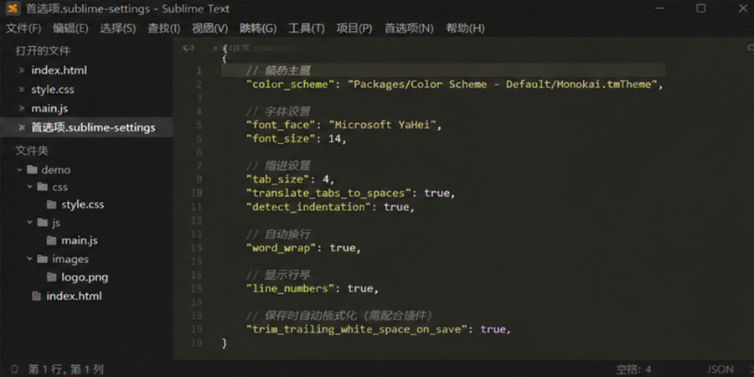
Task: Open the 帮助(H) menu
Action: pos(465,28)
